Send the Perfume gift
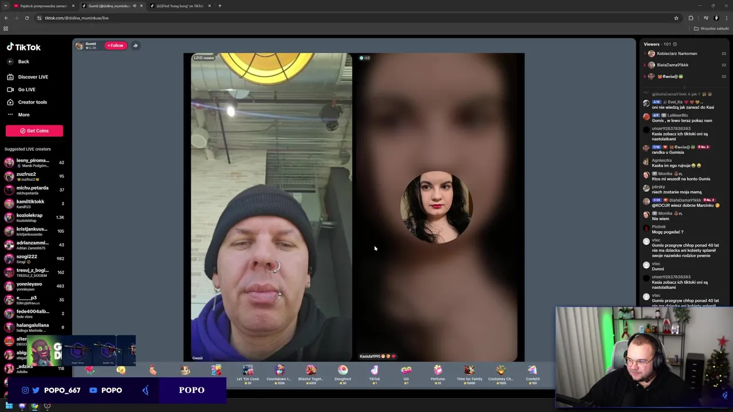 (x=438, y=374)
